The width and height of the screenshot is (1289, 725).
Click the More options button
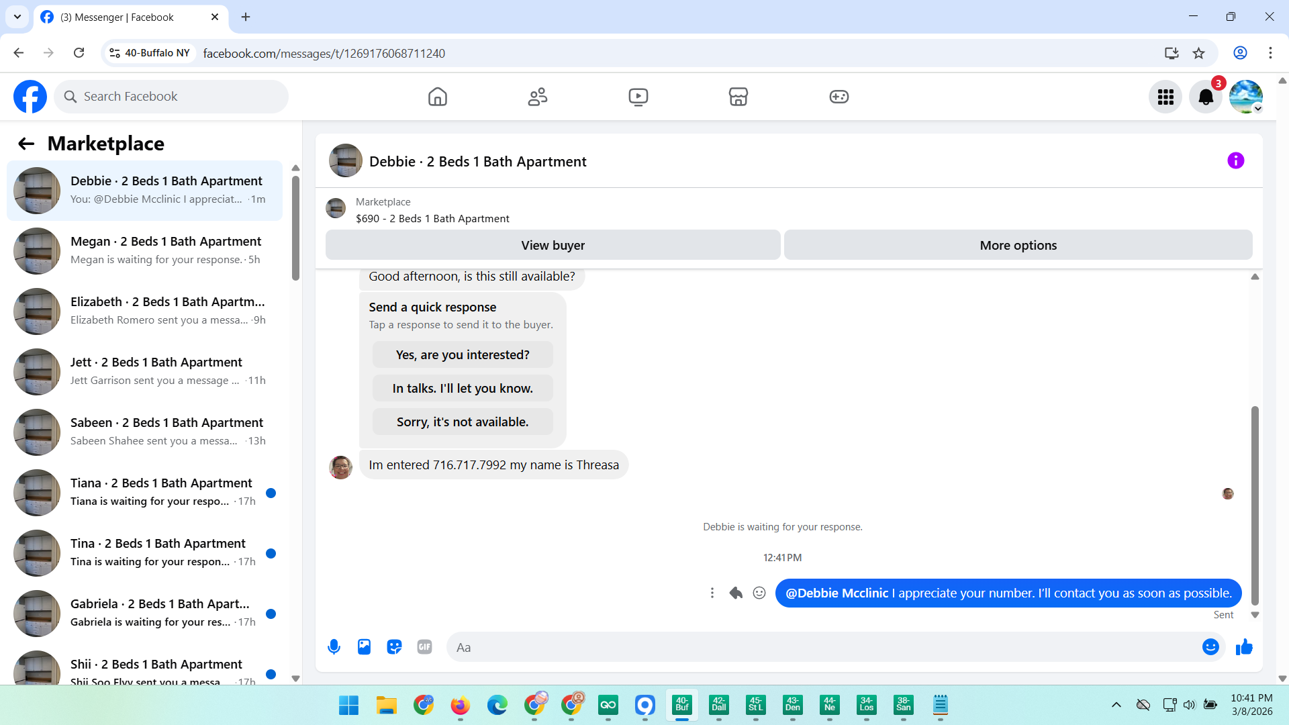[1018, 245]
